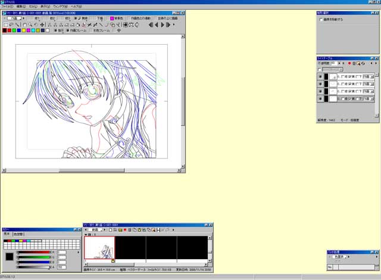Image resolution: width=381 pixels, height=280 pixels.
Task: Expand the arrow right of the R field
Action: 78,252
